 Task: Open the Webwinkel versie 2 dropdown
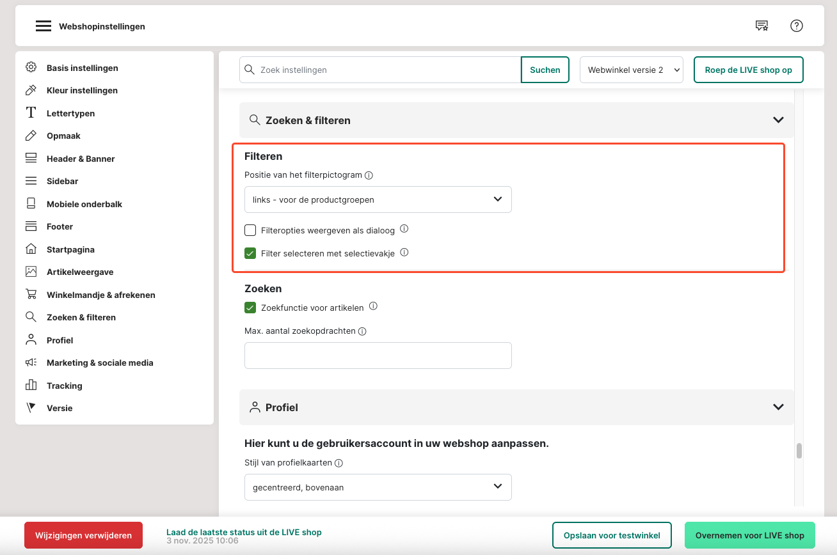631,70
